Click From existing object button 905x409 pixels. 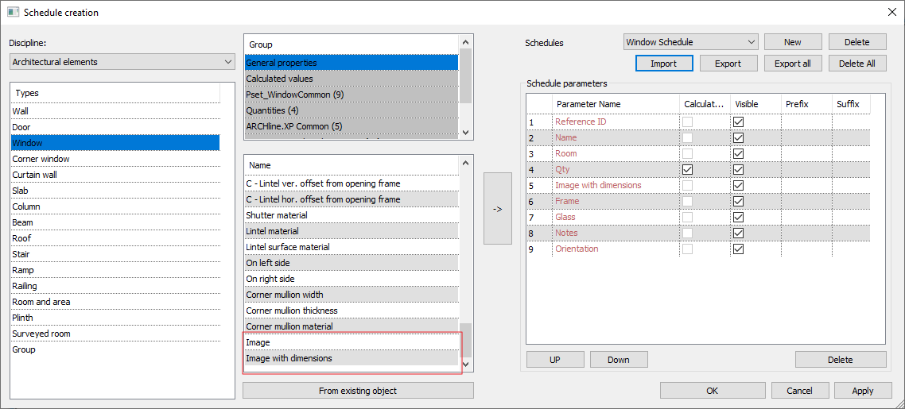pyautogui.click(x=358, y=391)
